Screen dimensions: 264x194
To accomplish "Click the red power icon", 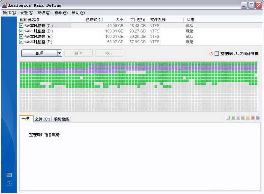I will coord(211,53).
